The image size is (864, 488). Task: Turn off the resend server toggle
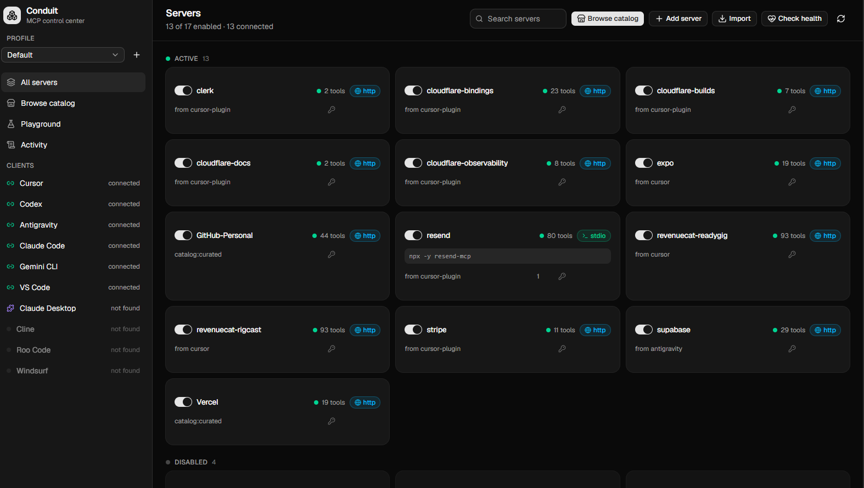(x=413, y=235)
